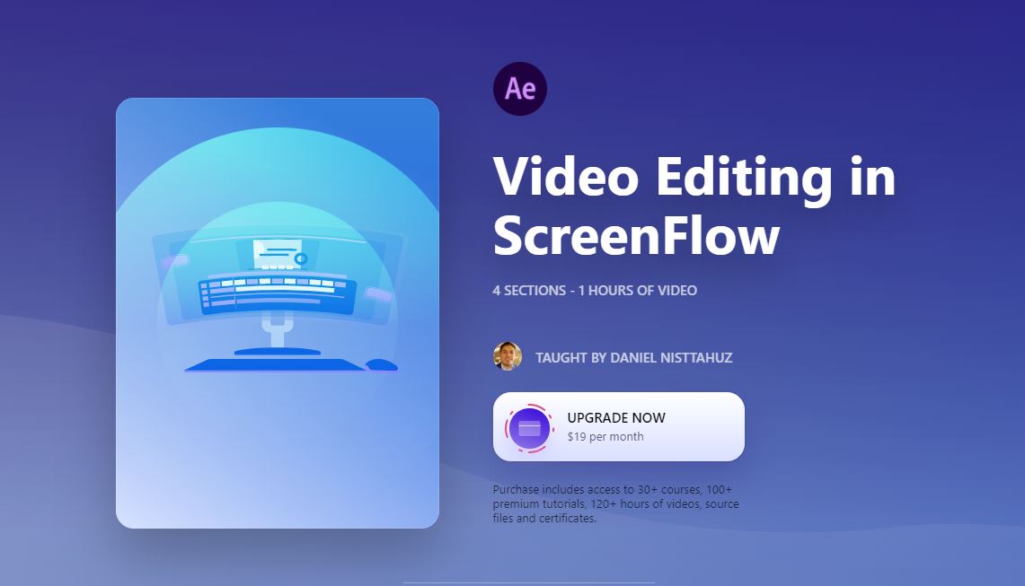Select the mouse graphic beside the keyboard
The image size is (1025, 586).
381,364
